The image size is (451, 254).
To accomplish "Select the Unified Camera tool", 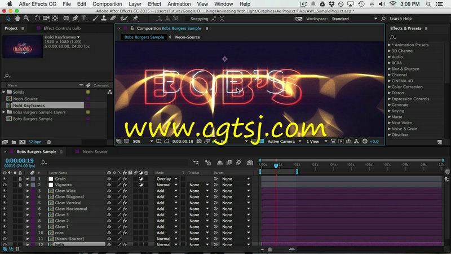I will [x=46, y=19].
